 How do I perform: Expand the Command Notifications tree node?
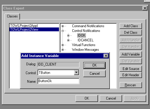click(x=62, y=26)
